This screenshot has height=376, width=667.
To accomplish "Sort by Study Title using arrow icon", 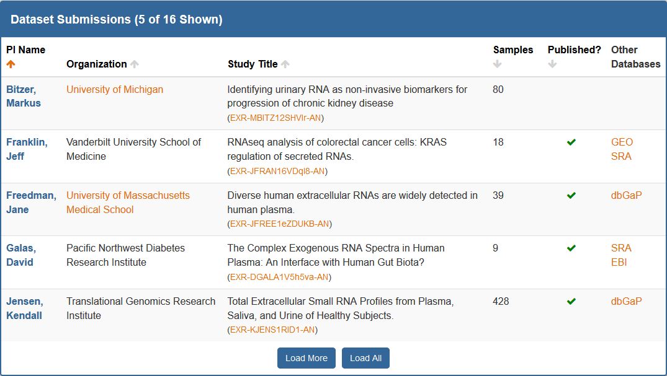I will point(285,64).
